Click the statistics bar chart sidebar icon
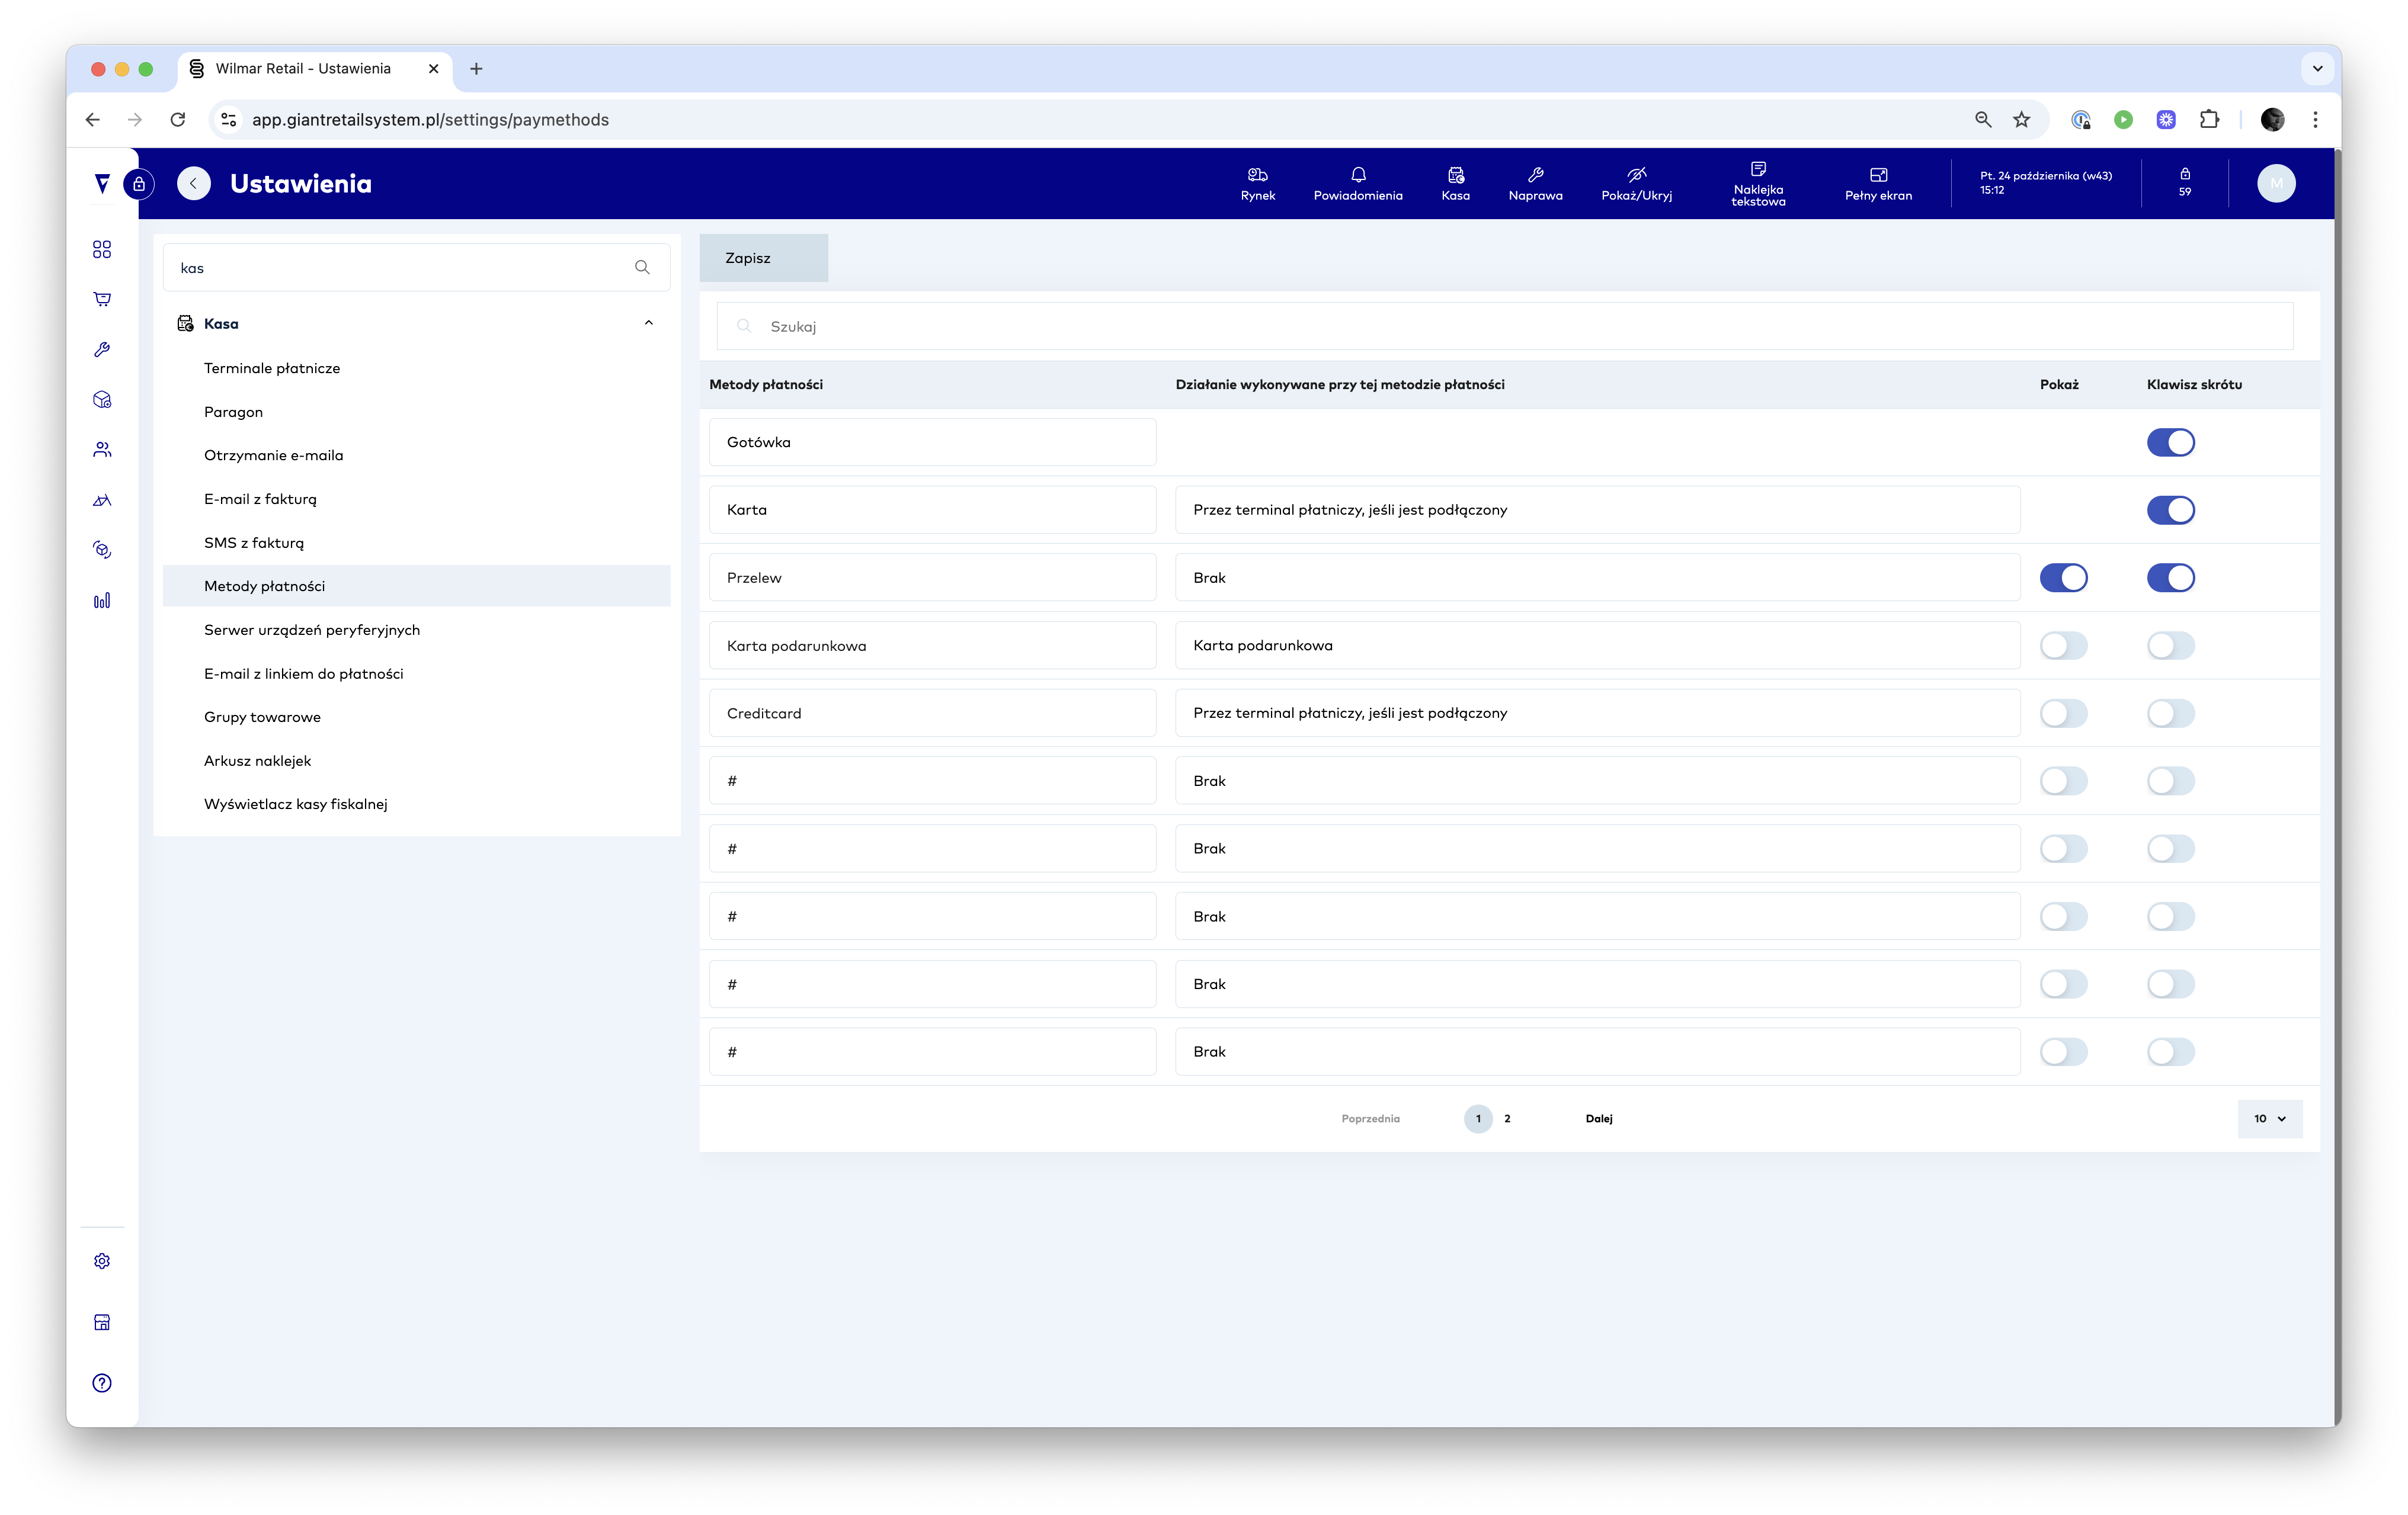 tap(102, 601)
